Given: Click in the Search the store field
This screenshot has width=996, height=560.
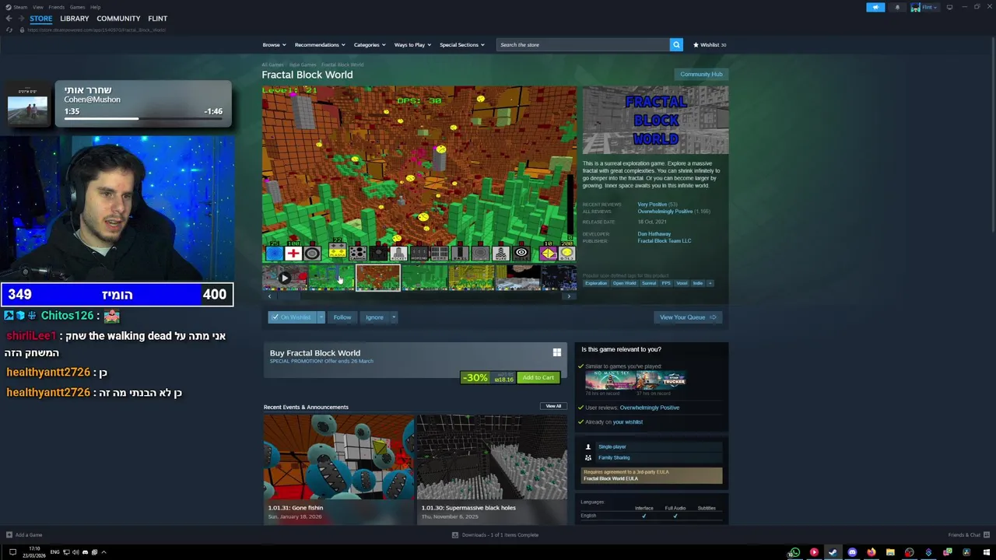Looking at the screenshot, I should tap(582, 44).
